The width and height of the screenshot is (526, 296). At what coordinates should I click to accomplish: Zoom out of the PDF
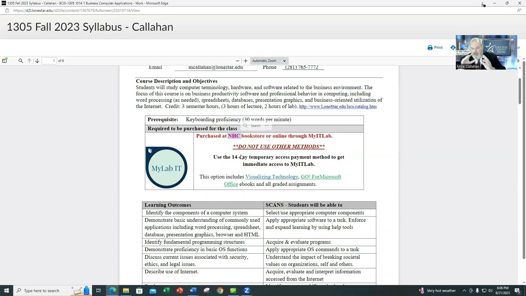pyautogui.click(x=237, y=61)
